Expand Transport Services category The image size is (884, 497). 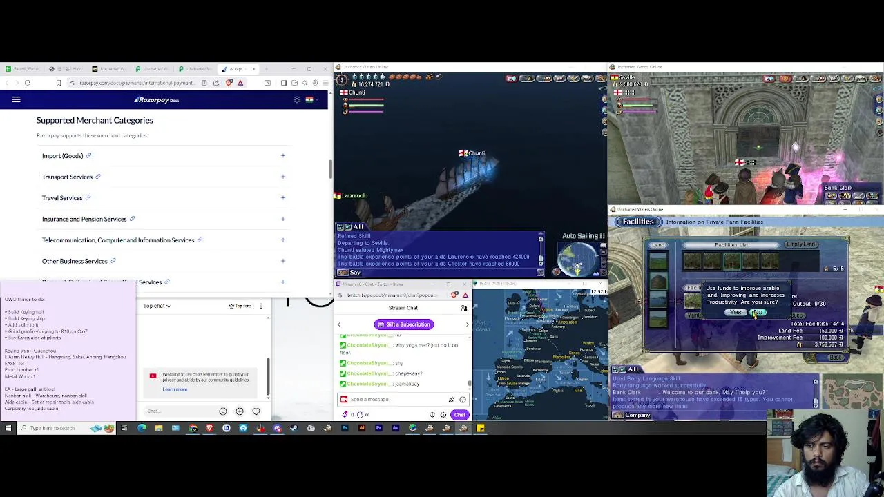[x=164, y=177]
